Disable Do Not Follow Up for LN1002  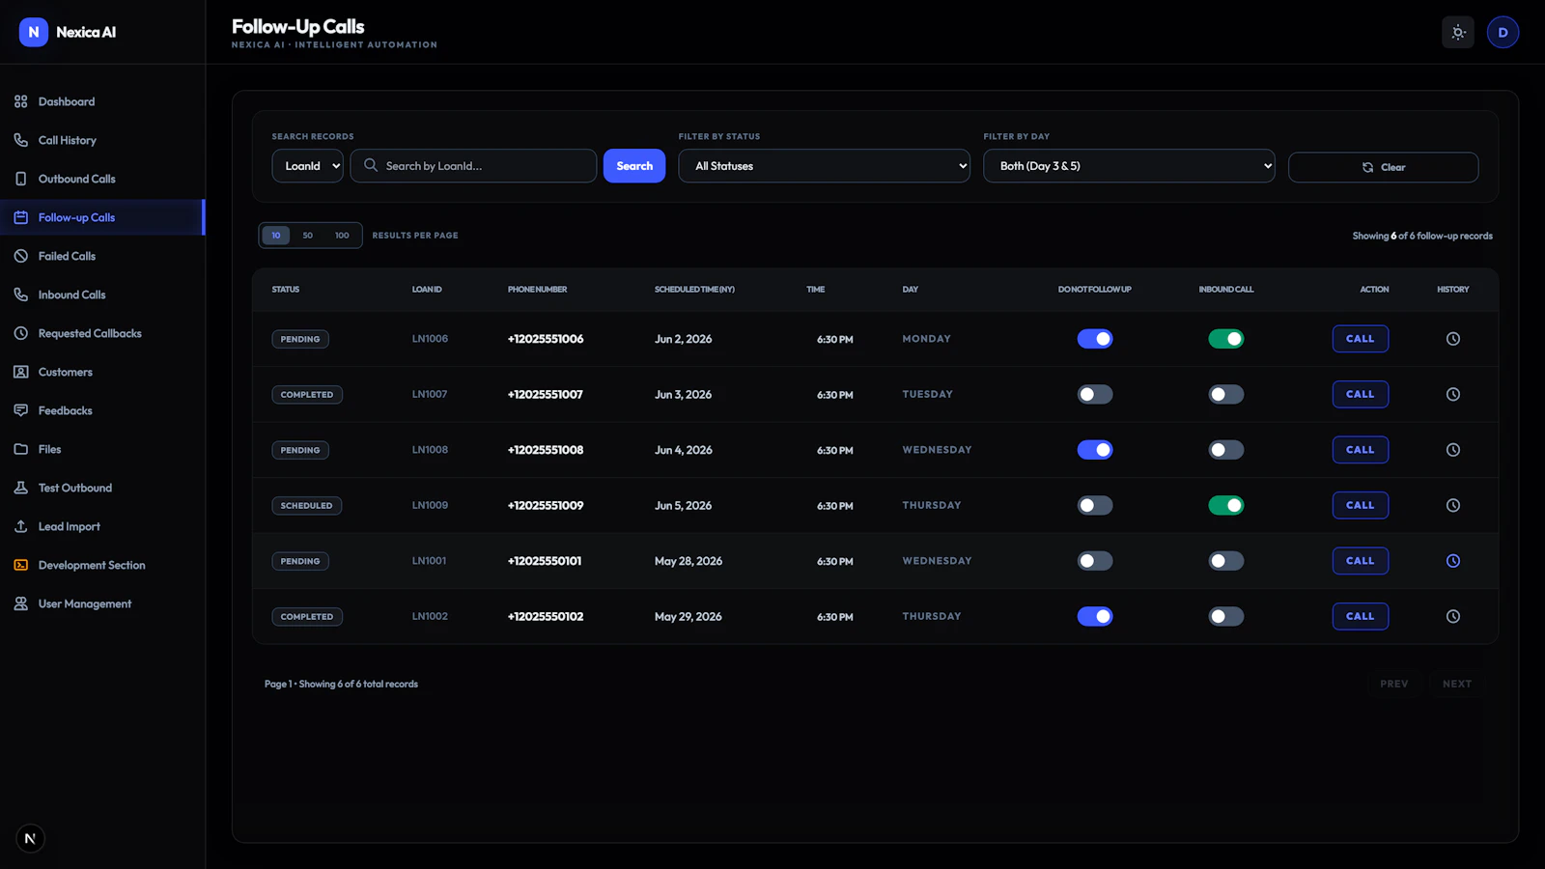(1095, 616)
